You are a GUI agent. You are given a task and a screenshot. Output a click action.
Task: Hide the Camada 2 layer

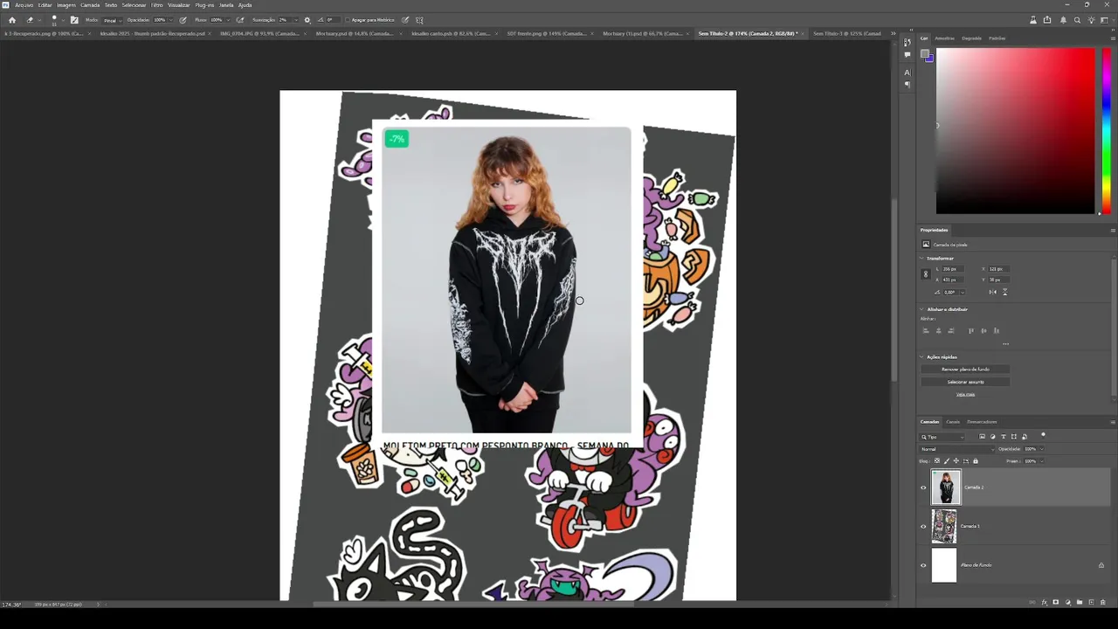923,487
